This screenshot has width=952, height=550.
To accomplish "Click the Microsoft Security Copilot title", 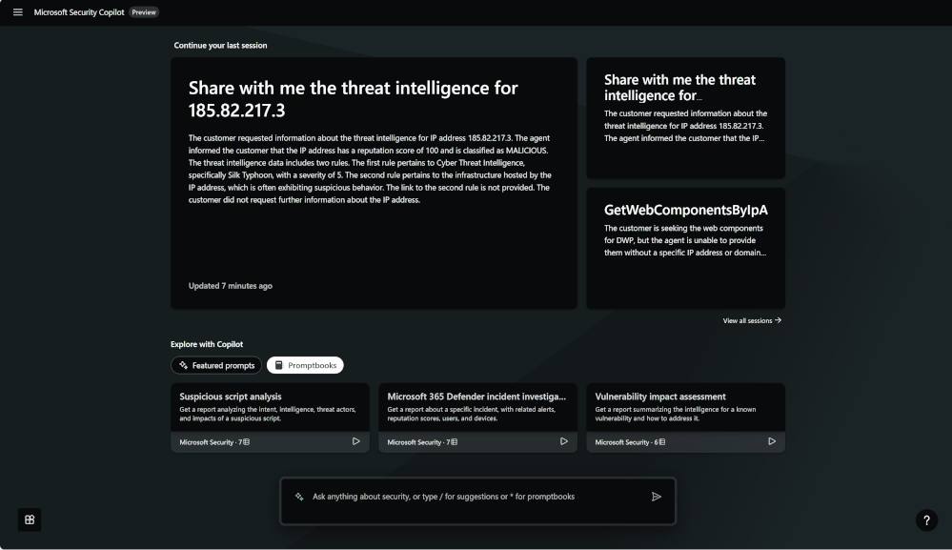I will coord(79,12).
